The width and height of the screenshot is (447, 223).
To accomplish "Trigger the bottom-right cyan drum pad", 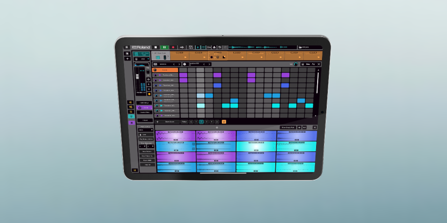I will click(295, 167).
